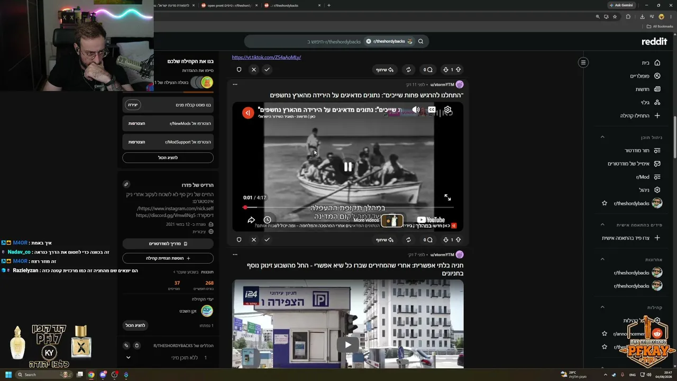Approve the TikTok link post with checkmark
The width and height of the screenshot is (677, 381).
click(x=267, y=69)
